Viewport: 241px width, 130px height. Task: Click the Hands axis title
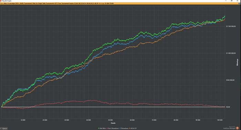pyautogui.click(x=113, y=123)
